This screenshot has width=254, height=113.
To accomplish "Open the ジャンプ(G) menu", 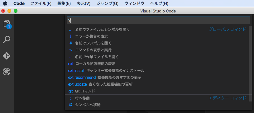I will (x=108, y=3).
